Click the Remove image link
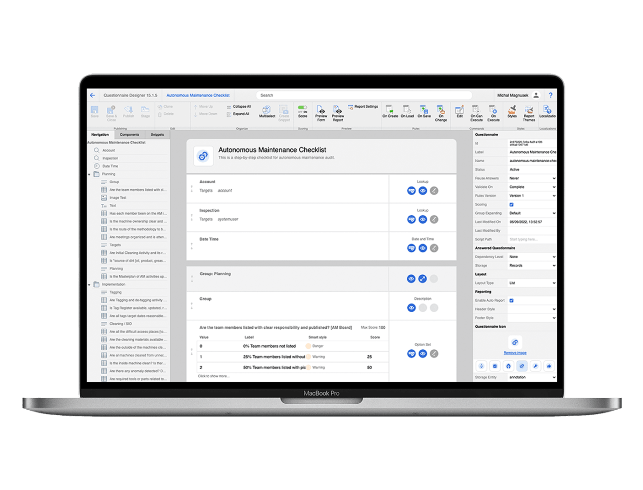643x490 pixels. coord(515,353)
